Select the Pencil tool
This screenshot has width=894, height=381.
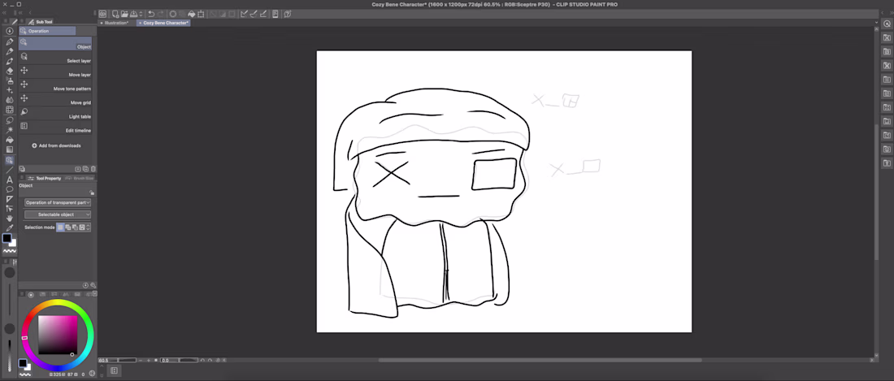(10, 51)
